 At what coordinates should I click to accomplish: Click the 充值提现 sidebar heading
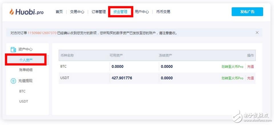[25, 81]
